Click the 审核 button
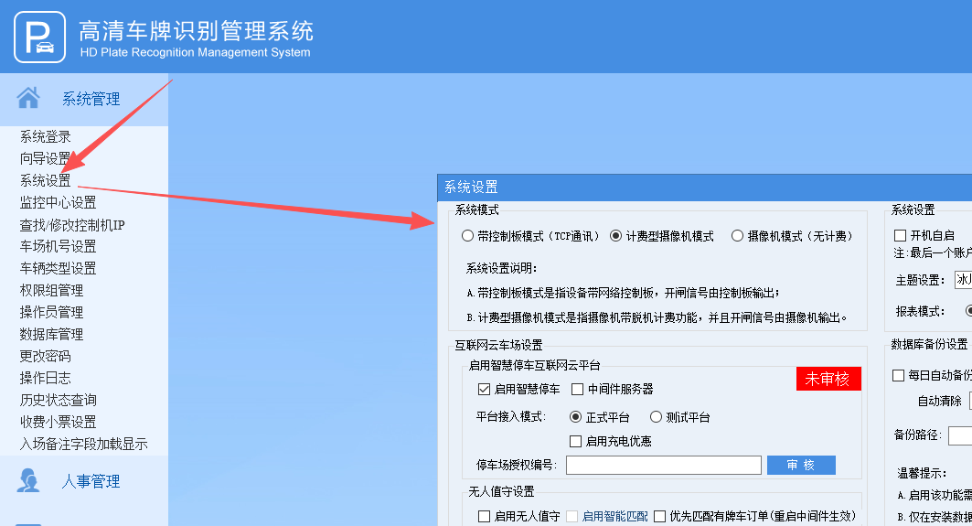 point(801,466)
